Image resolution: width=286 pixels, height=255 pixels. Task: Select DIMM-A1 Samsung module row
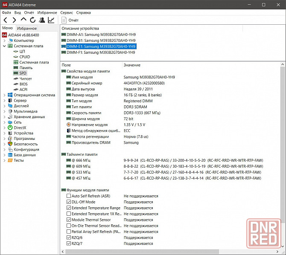click(99, 35)
